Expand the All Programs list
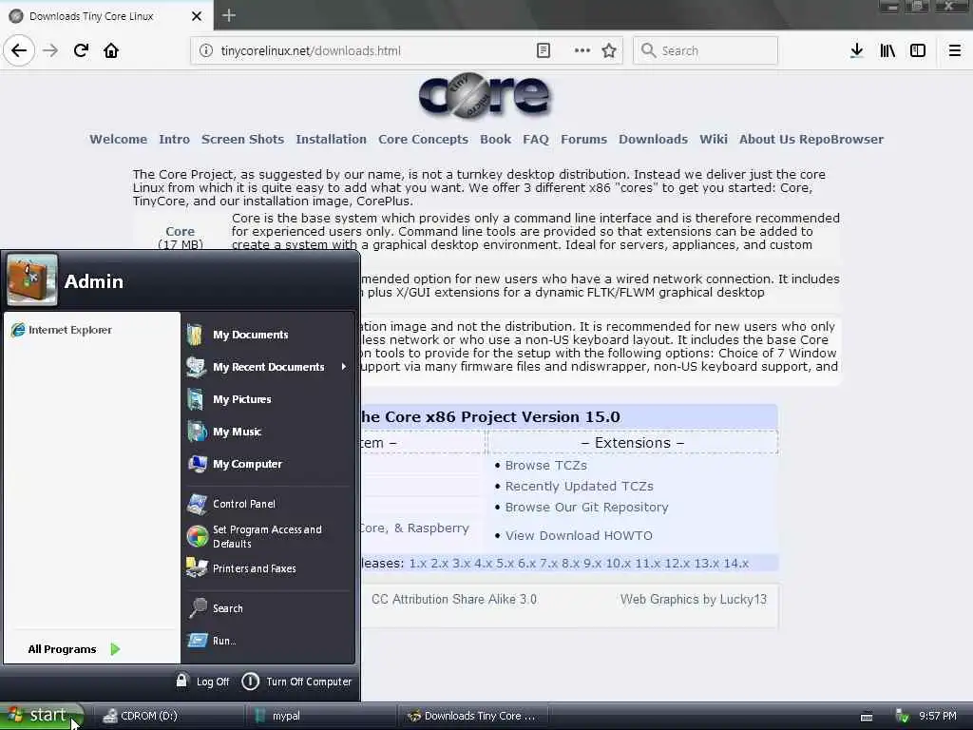This screenshot has width=973, height=730. tap(74, 649)
